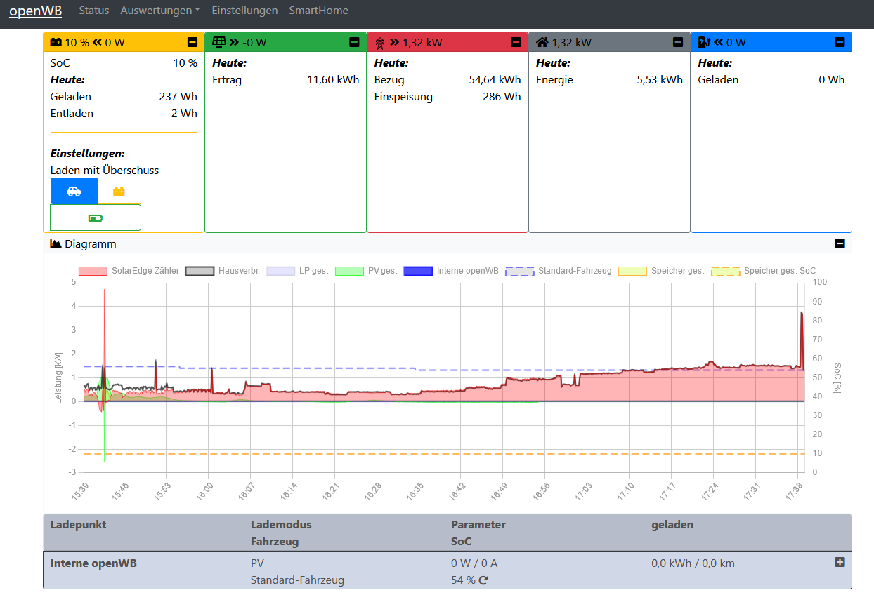
Task: Collapse the house consumption card
Action: [x=678, y=42]
